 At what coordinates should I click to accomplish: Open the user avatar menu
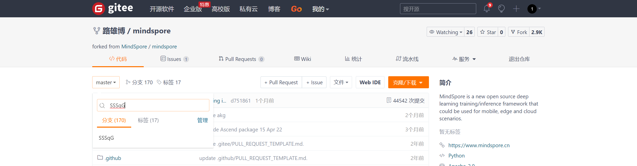pos(532,9)
